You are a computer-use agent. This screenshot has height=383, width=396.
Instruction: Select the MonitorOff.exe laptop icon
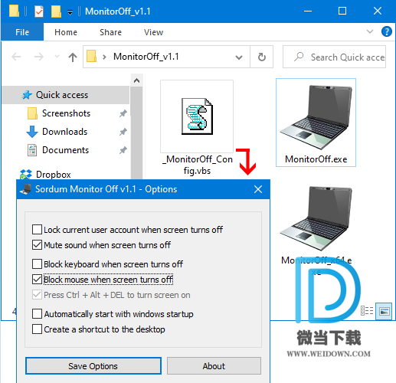[316, 118]
